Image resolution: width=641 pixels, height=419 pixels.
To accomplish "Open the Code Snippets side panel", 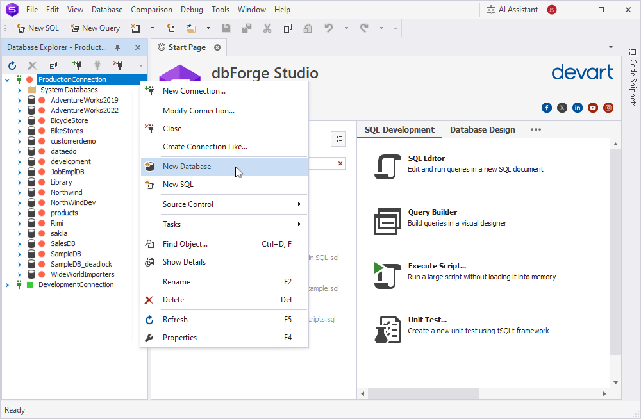I will click(633, 78).
